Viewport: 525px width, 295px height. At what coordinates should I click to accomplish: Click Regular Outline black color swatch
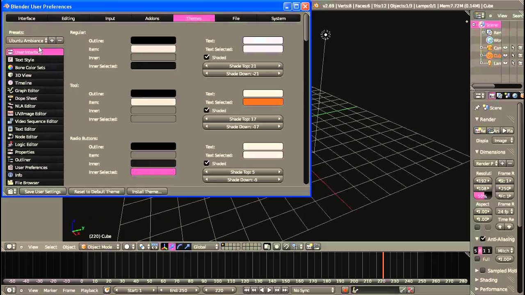click(153, 41)
